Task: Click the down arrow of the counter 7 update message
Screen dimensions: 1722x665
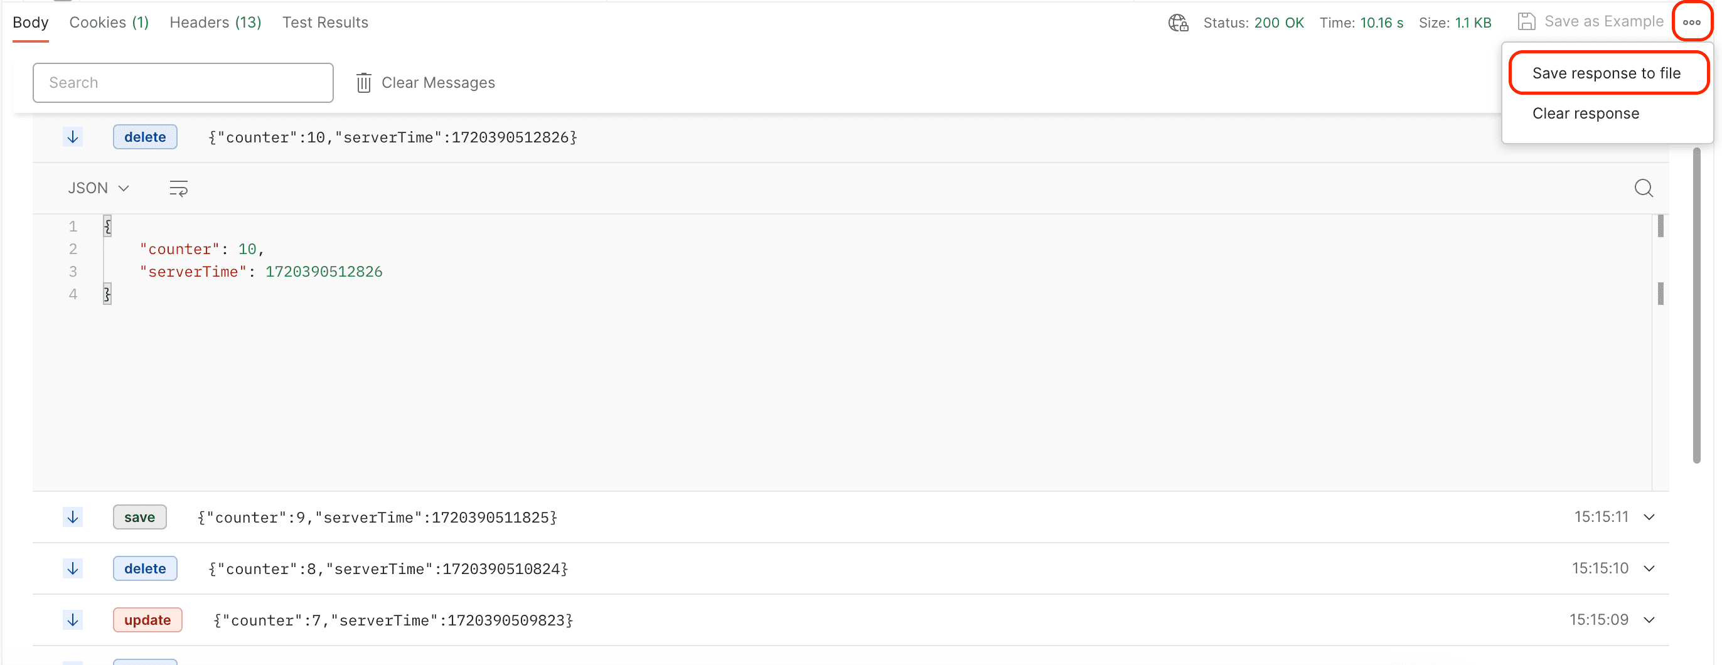Action: 73,620
